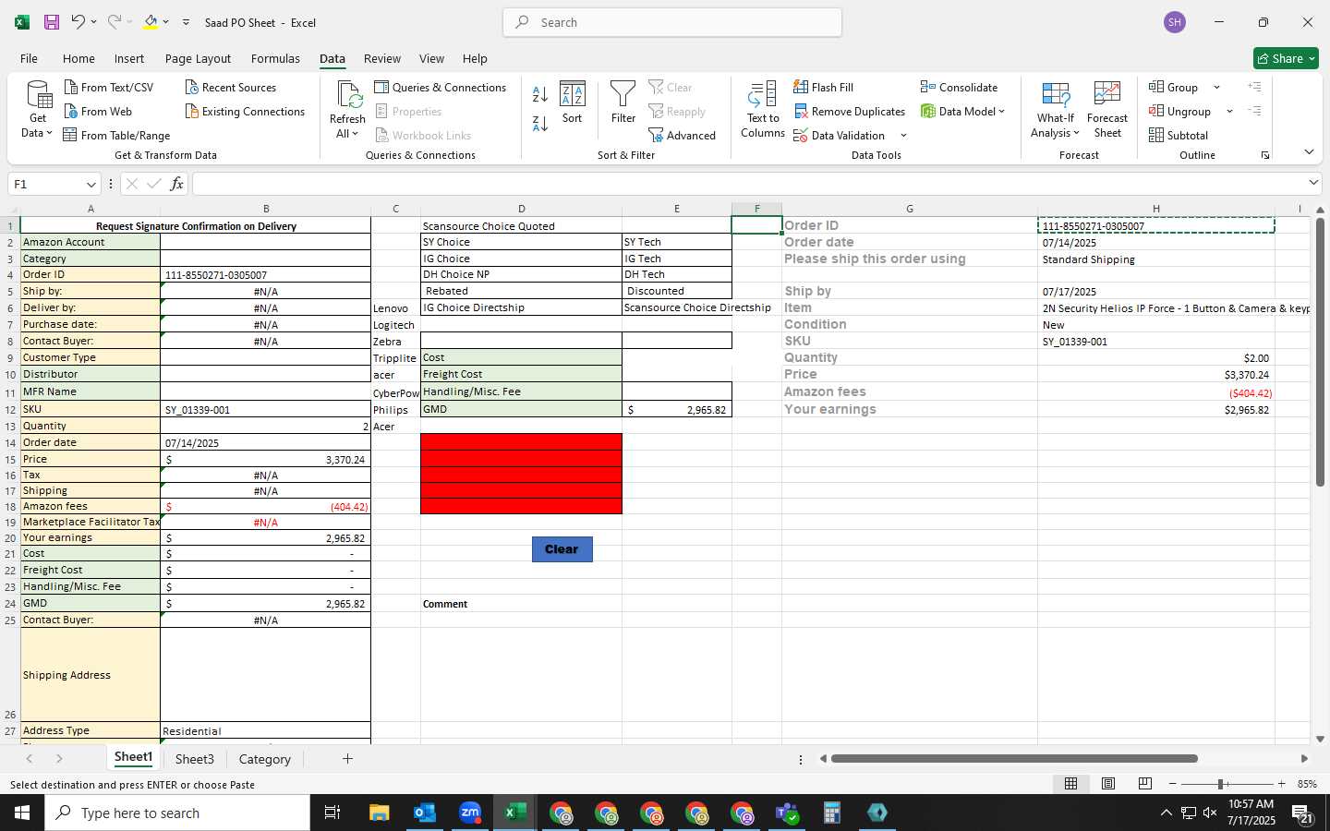
Task: Import data From Text/CSV
Action: (x=109, y=87)
